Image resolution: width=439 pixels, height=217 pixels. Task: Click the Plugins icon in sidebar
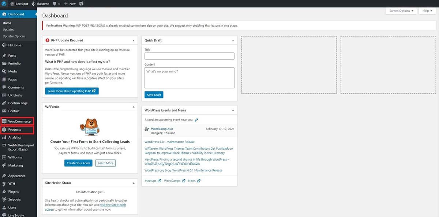click(x=4, y=192)
